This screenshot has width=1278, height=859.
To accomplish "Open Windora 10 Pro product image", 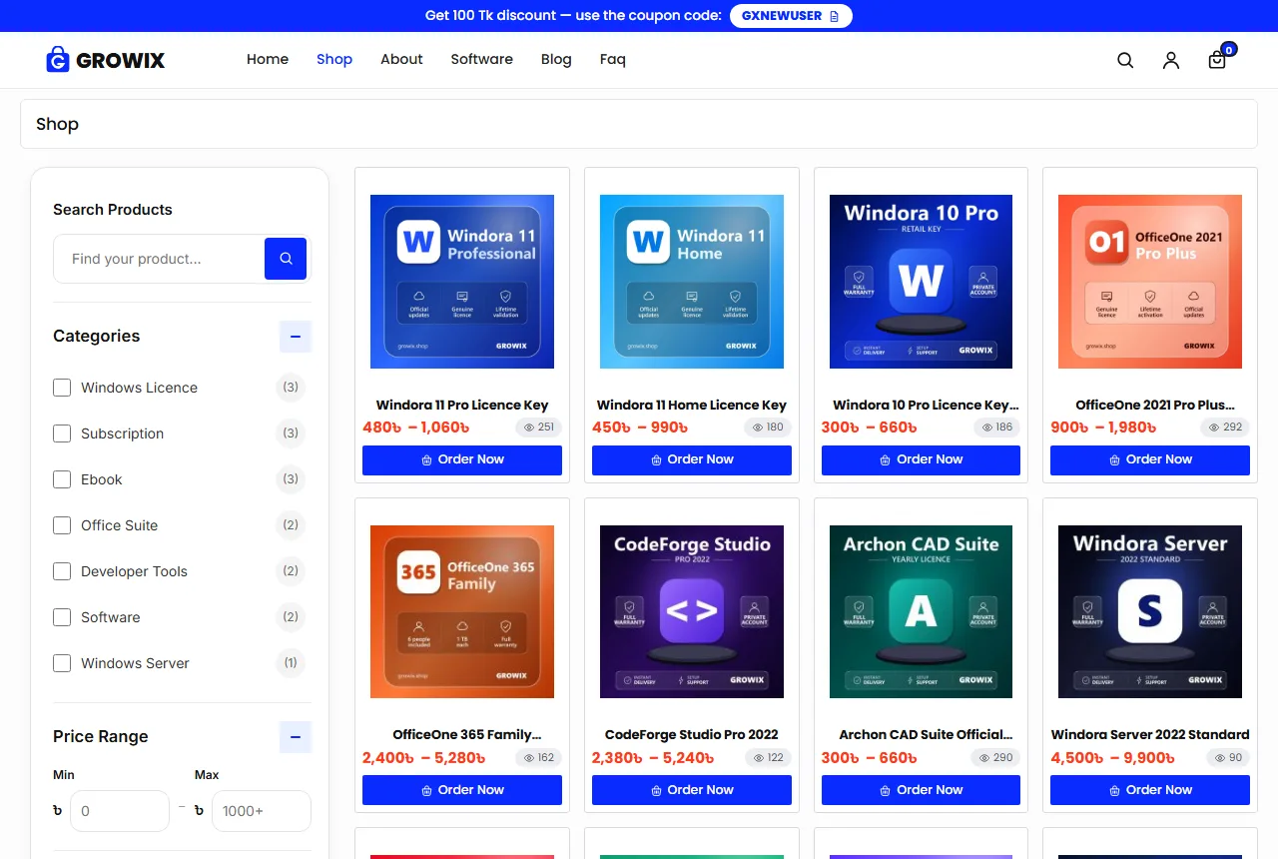I will 921,282.
